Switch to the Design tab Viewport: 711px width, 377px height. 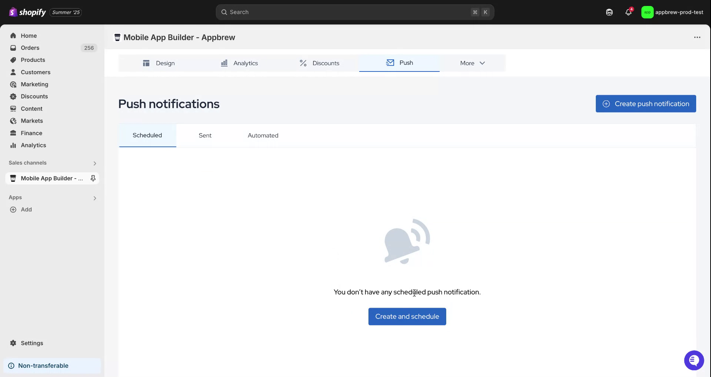158,63
